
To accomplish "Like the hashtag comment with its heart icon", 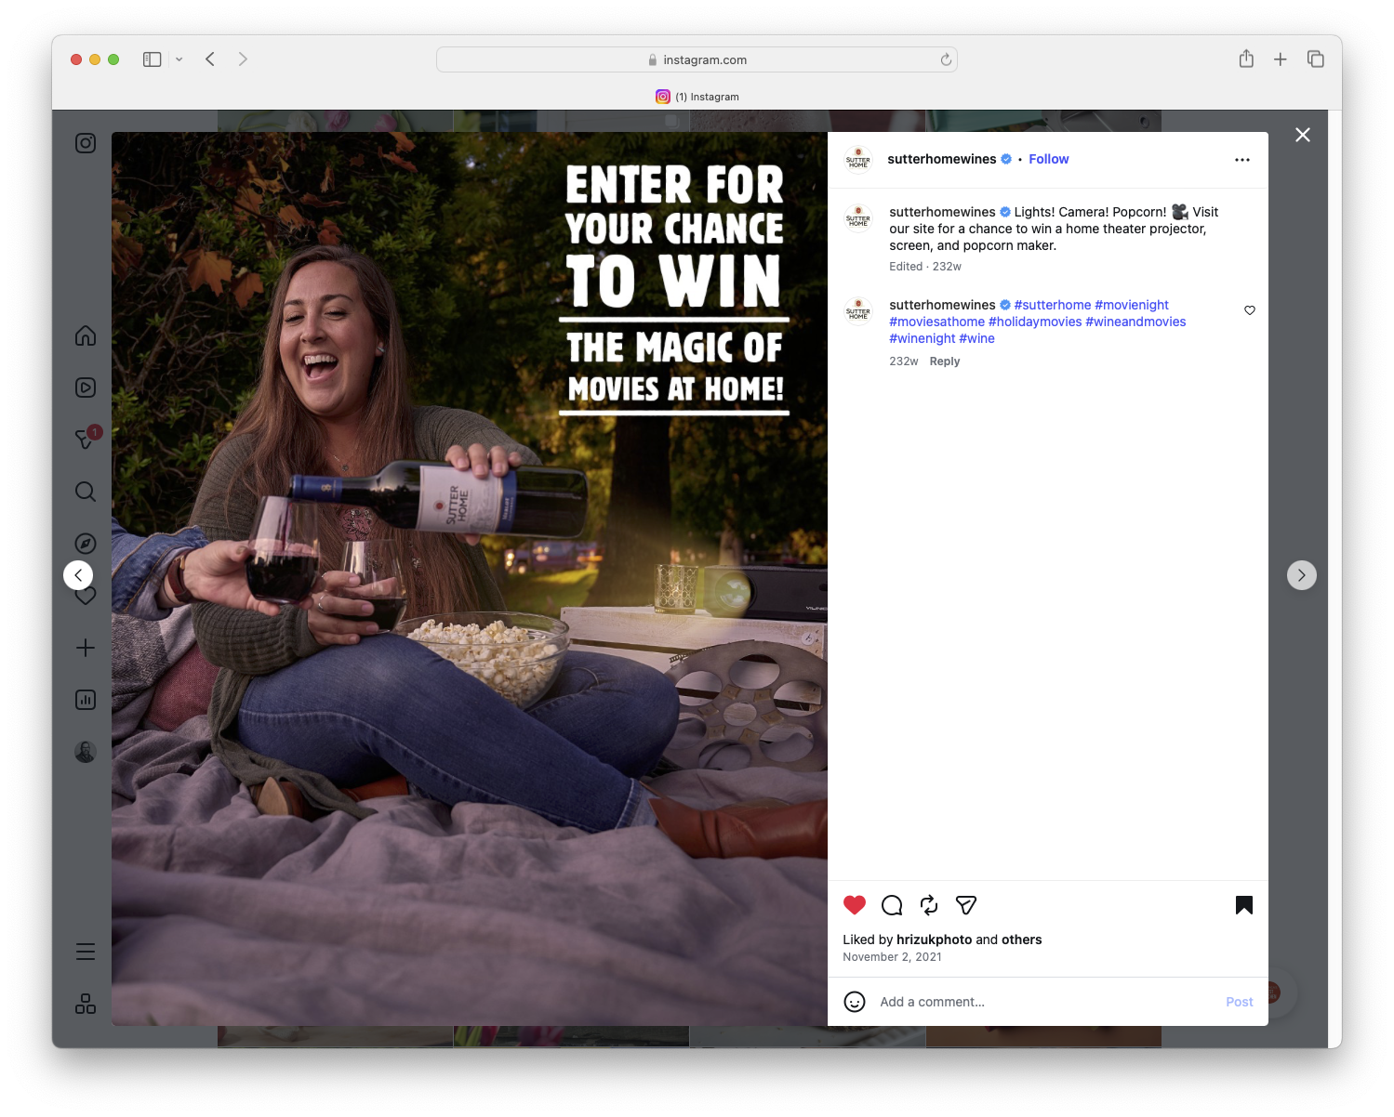I will tap(1249, 310).
